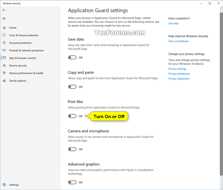
Task: Click the Device performance heart icon
Action: click(x=4, y=73)
